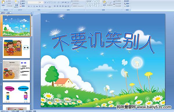Click the font color A icon
Image resolution: width=174 pixels, height=112 pixels.
coord(50,6)
